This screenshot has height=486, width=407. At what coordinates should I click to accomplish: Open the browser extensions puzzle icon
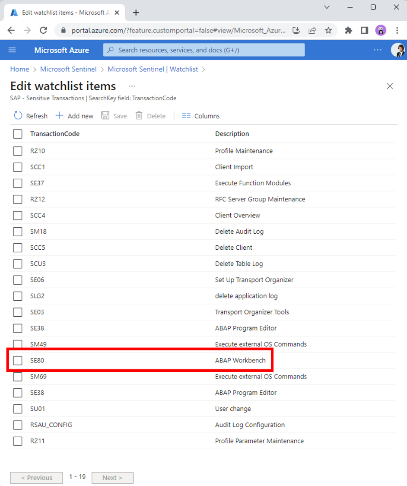tap(348, 30)
